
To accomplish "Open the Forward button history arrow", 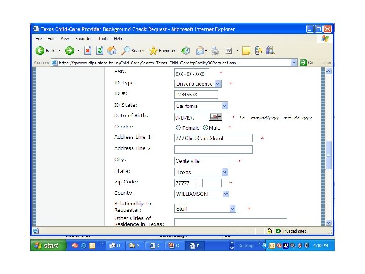I will tap(79, 50).
